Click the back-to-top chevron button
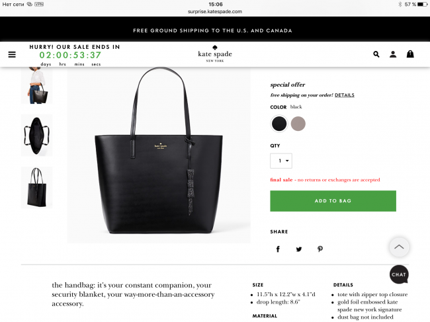The height and width of the screenshot is (322, 430). [399, 247]
